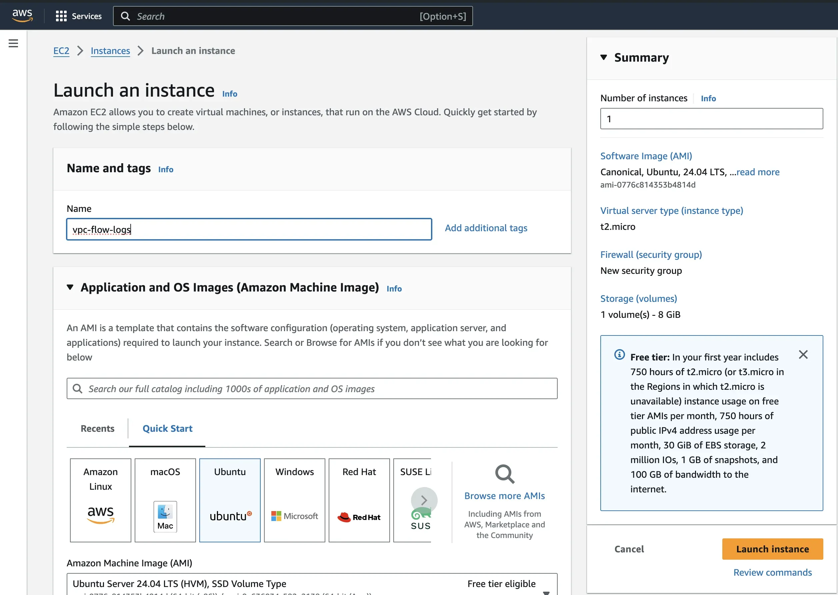Viewport: 838px width, 595px height.
Task: Focus the top AWS search box
Action: (x=293, y=16)
